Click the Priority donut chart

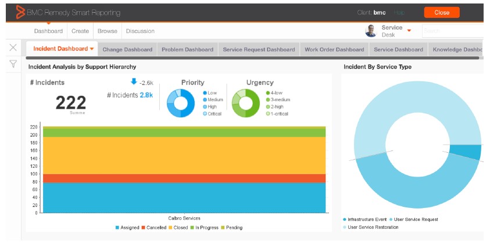click(x=181, y=103)
